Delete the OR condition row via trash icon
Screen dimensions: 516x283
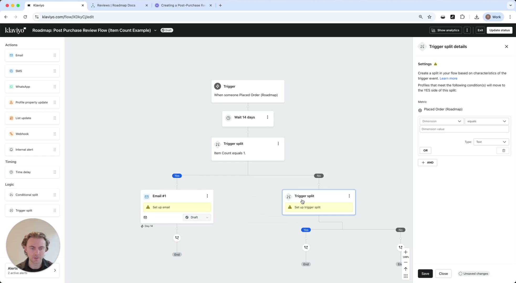click(x=503, y=150)
